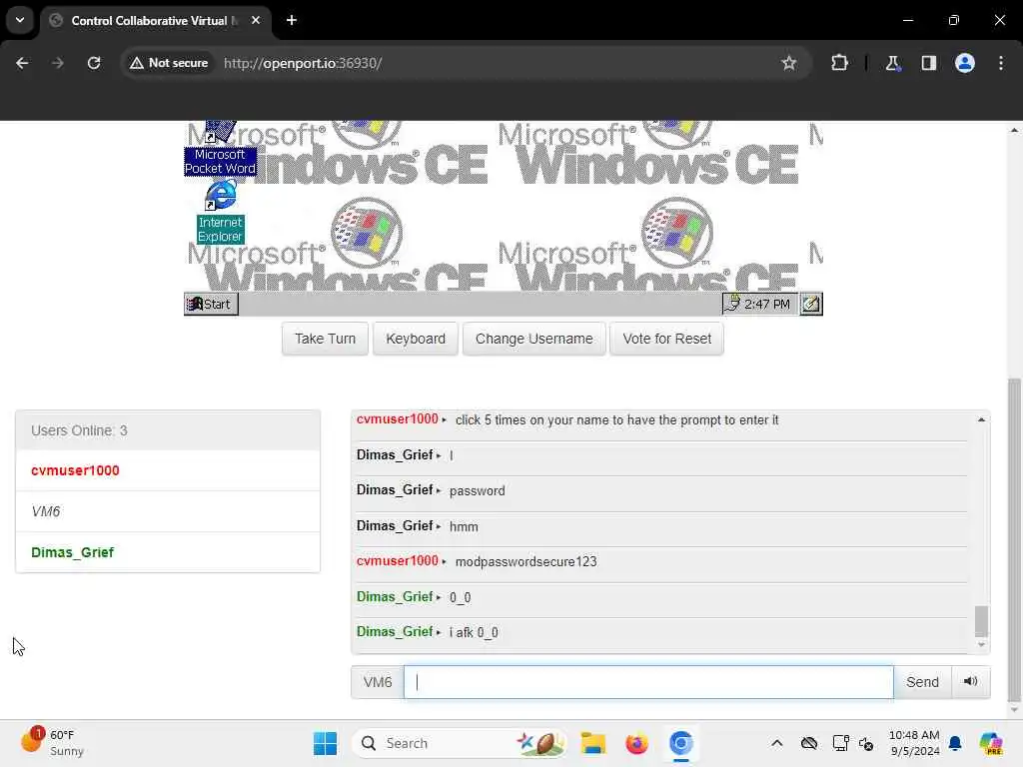Screen dimensions: 1023x767
Task: Open Internet Explorer icon in the VM
Action: (221, 212)
